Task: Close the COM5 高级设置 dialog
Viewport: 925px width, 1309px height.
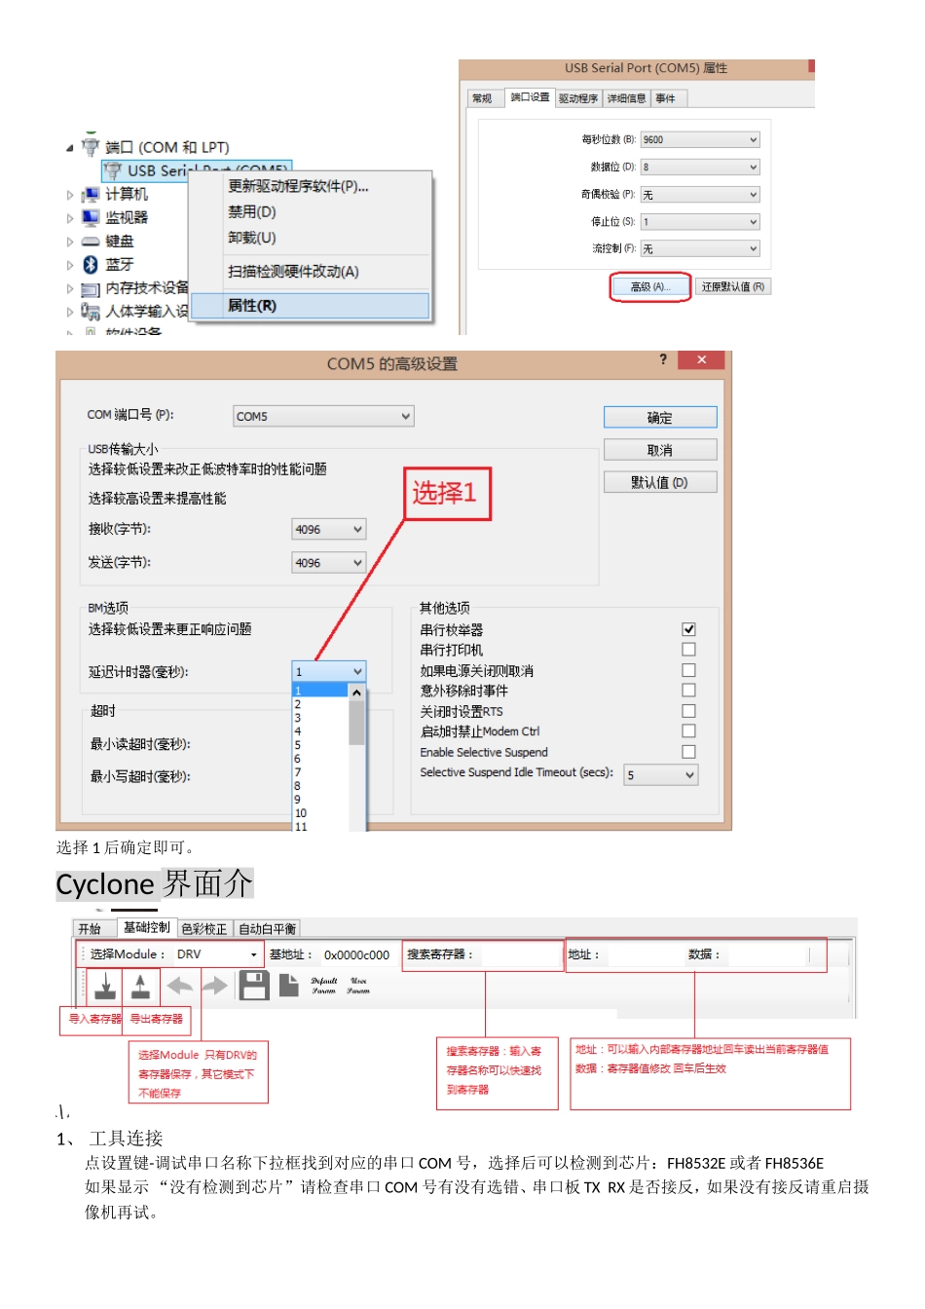Action: (701, 359)
